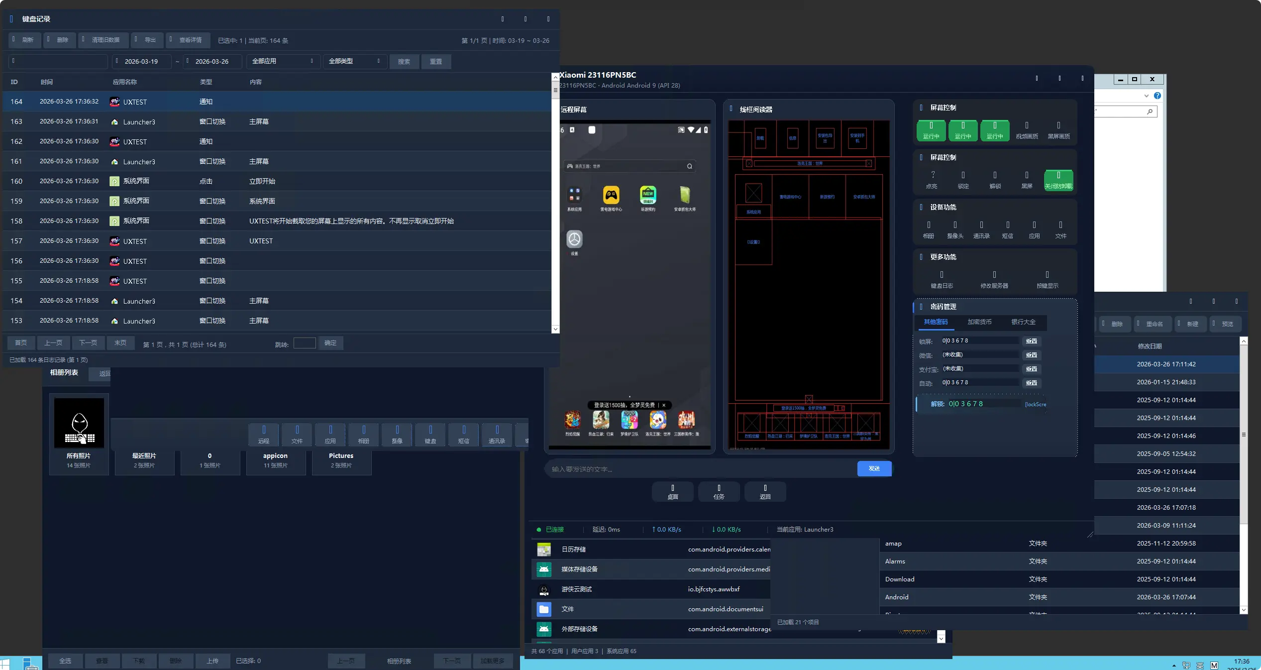Open the 摄像头 camera function icon
The width and height of the screenshot is (1261, 670).
(954, 229)
